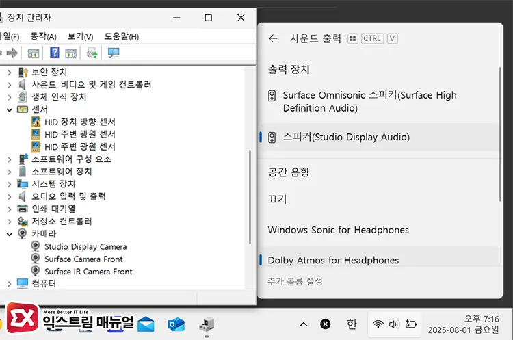The height and width of the screenshot is (340, 513).
Task: Select the 소프트웨어 장치 tree label
Action: click(62, 172)
